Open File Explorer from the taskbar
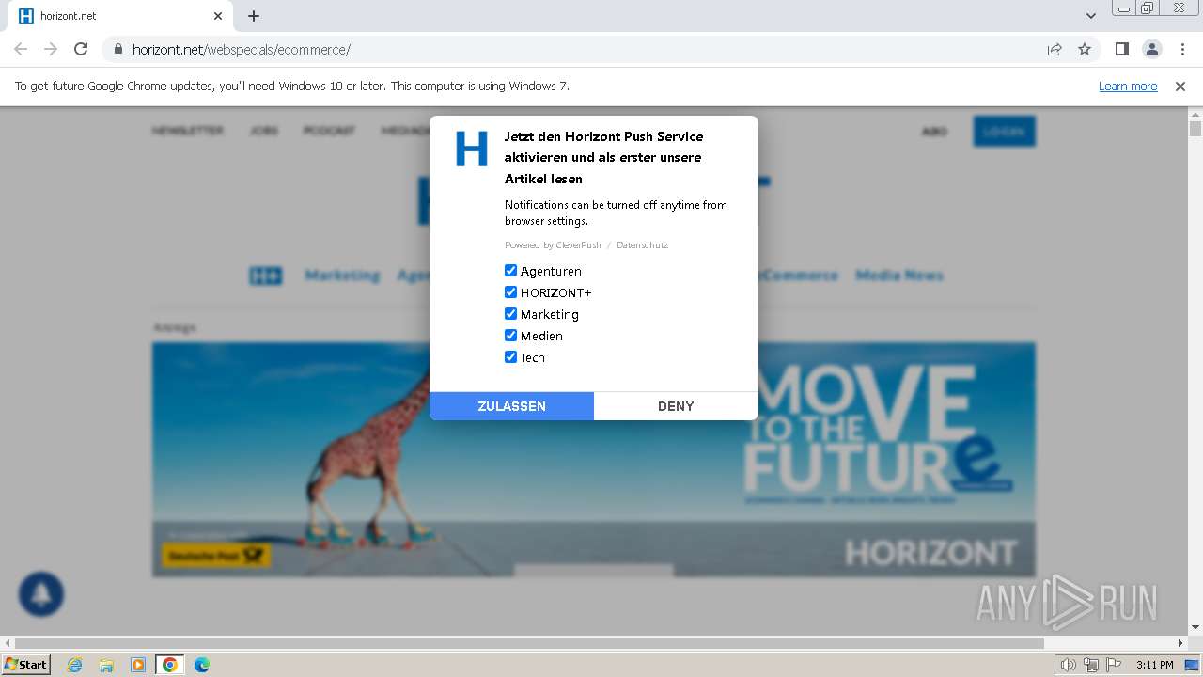 106,665
